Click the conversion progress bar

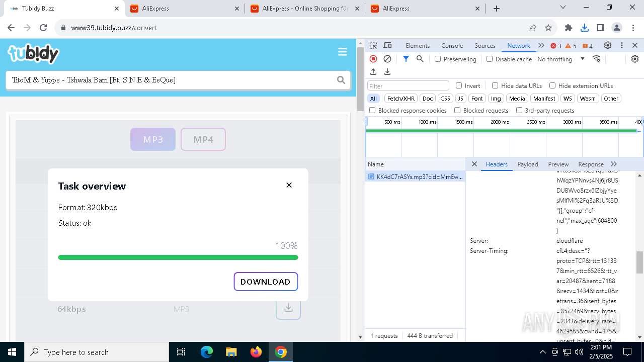(x=178, y=257)
